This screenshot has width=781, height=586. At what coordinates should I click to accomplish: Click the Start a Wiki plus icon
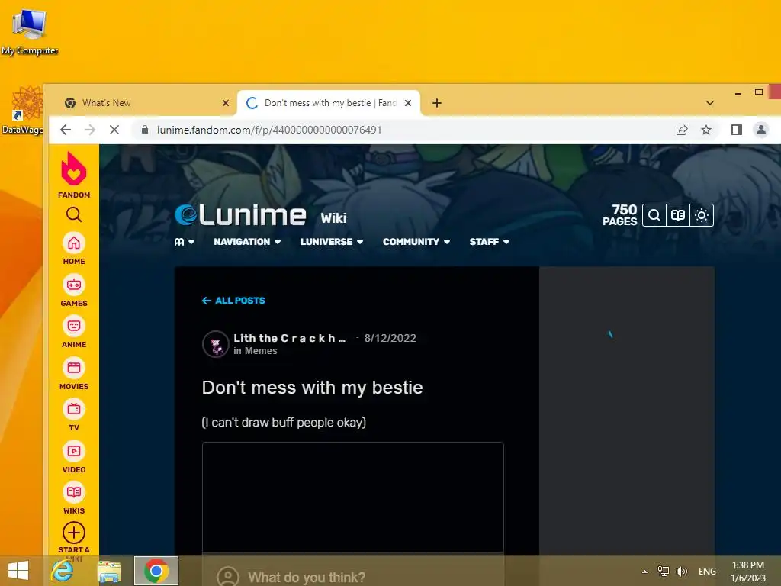[x=74, y=533]
